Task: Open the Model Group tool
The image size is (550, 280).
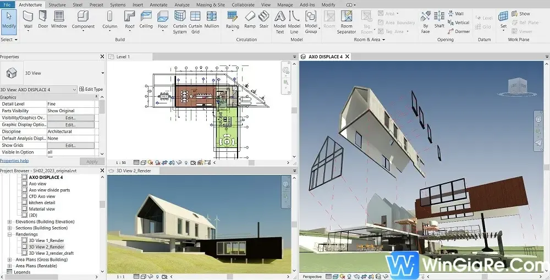Action: 311,22
